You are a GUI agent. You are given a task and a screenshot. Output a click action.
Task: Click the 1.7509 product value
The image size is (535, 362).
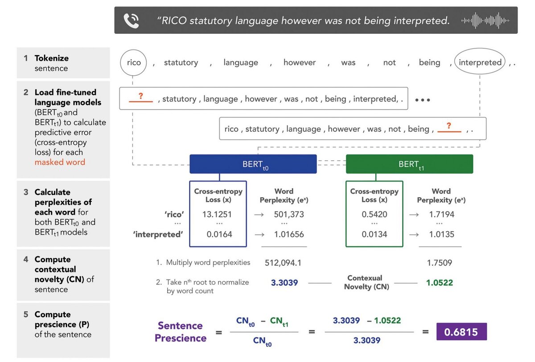(x=439, y=263)
